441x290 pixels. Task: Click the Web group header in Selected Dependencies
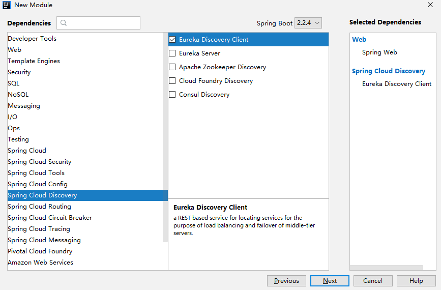point(359,39)
